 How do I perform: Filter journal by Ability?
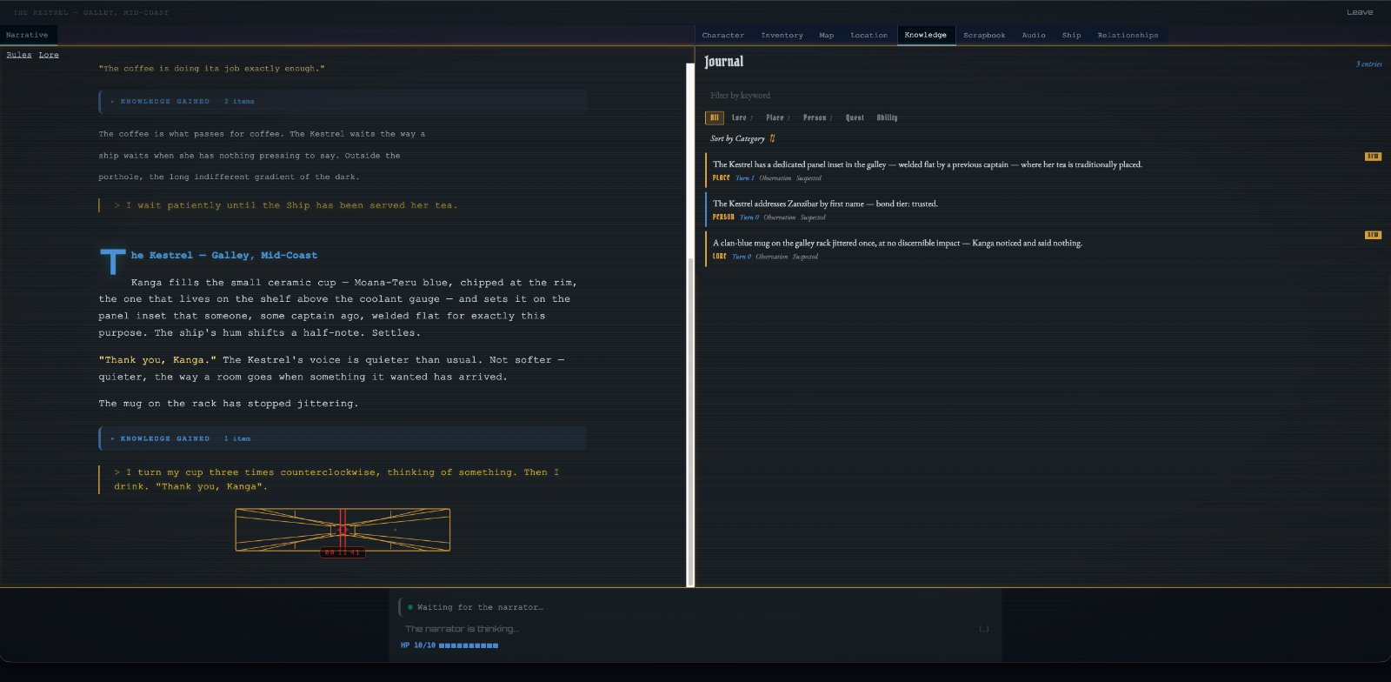pyautogui.click(x=888, y=117)
